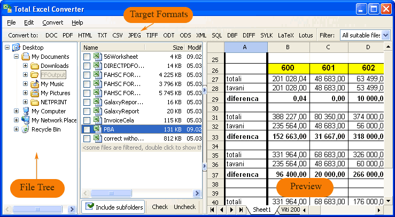Viewport: 395px width, 217px height.
Task: Check the box for correct witho file
Action: pyautogui.click(x=87, y=138)
